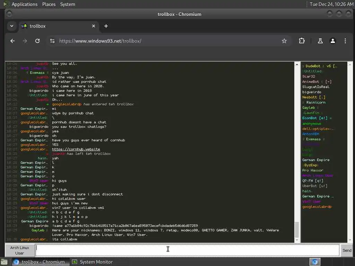Select Pro Haxxor in the user list
Image resolution: width=355 pixels, height=266 pixels.
pos(313,170)
